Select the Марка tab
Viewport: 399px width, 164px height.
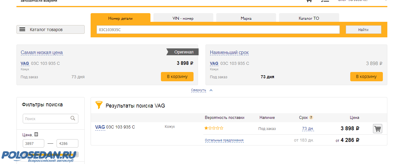point(246,18)
